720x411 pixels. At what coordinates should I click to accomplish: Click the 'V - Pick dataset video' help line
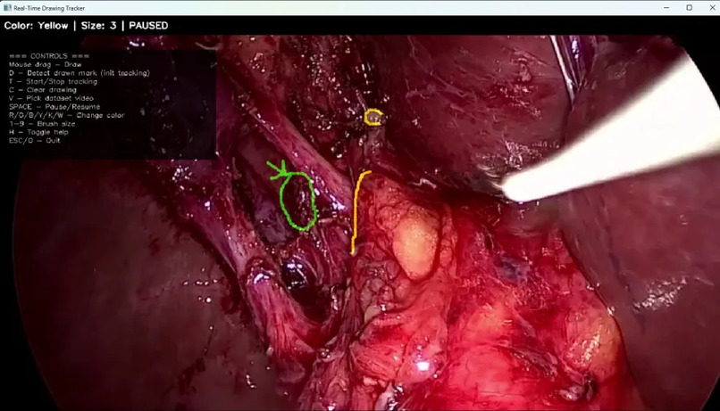coord(51,98)
